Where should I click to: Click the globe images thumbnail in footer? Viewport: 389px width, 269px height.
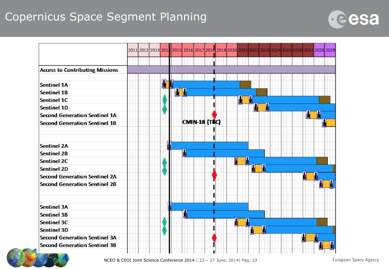pyautogui.click(x=38, y=258)
